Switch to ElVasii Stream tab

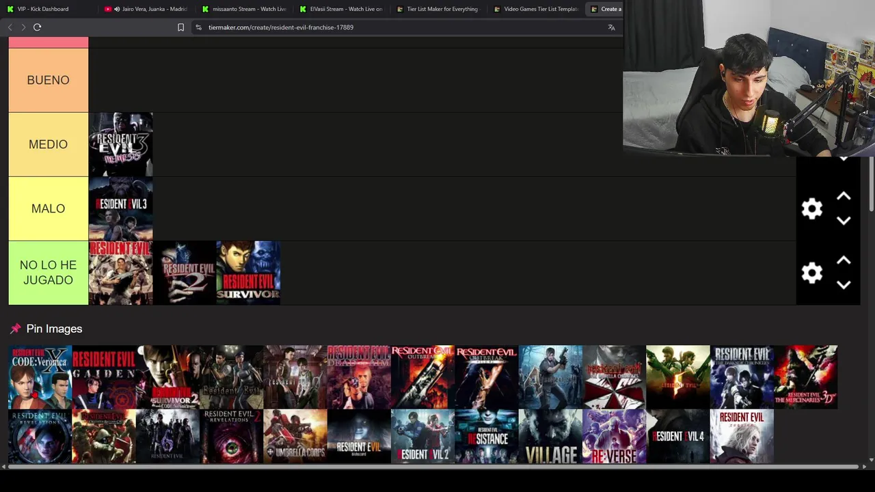point(342,9)
